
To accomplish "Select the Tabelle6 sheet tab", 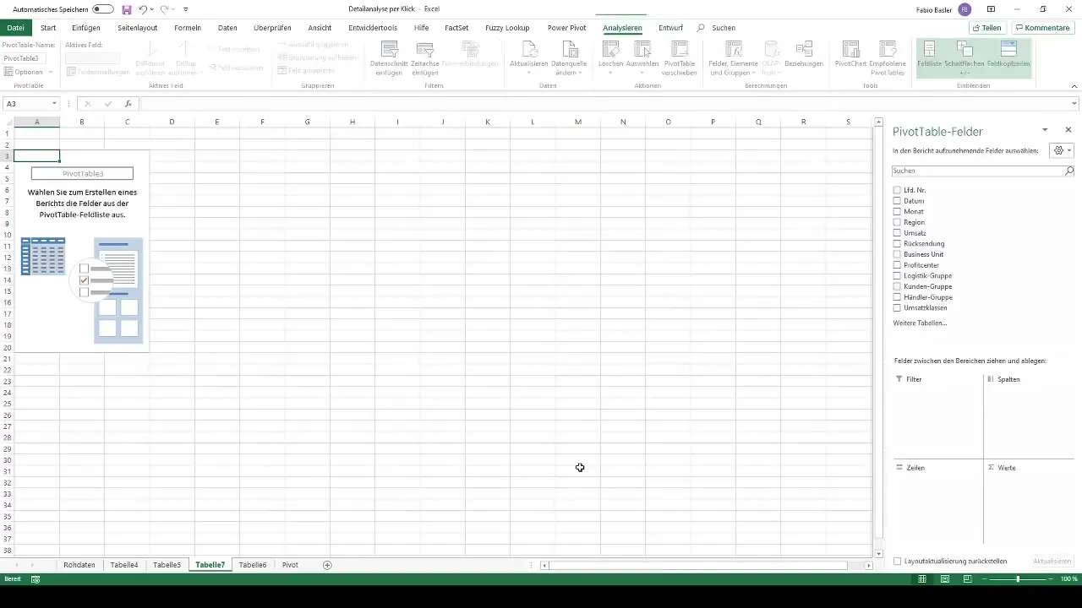I will point(253,565).
